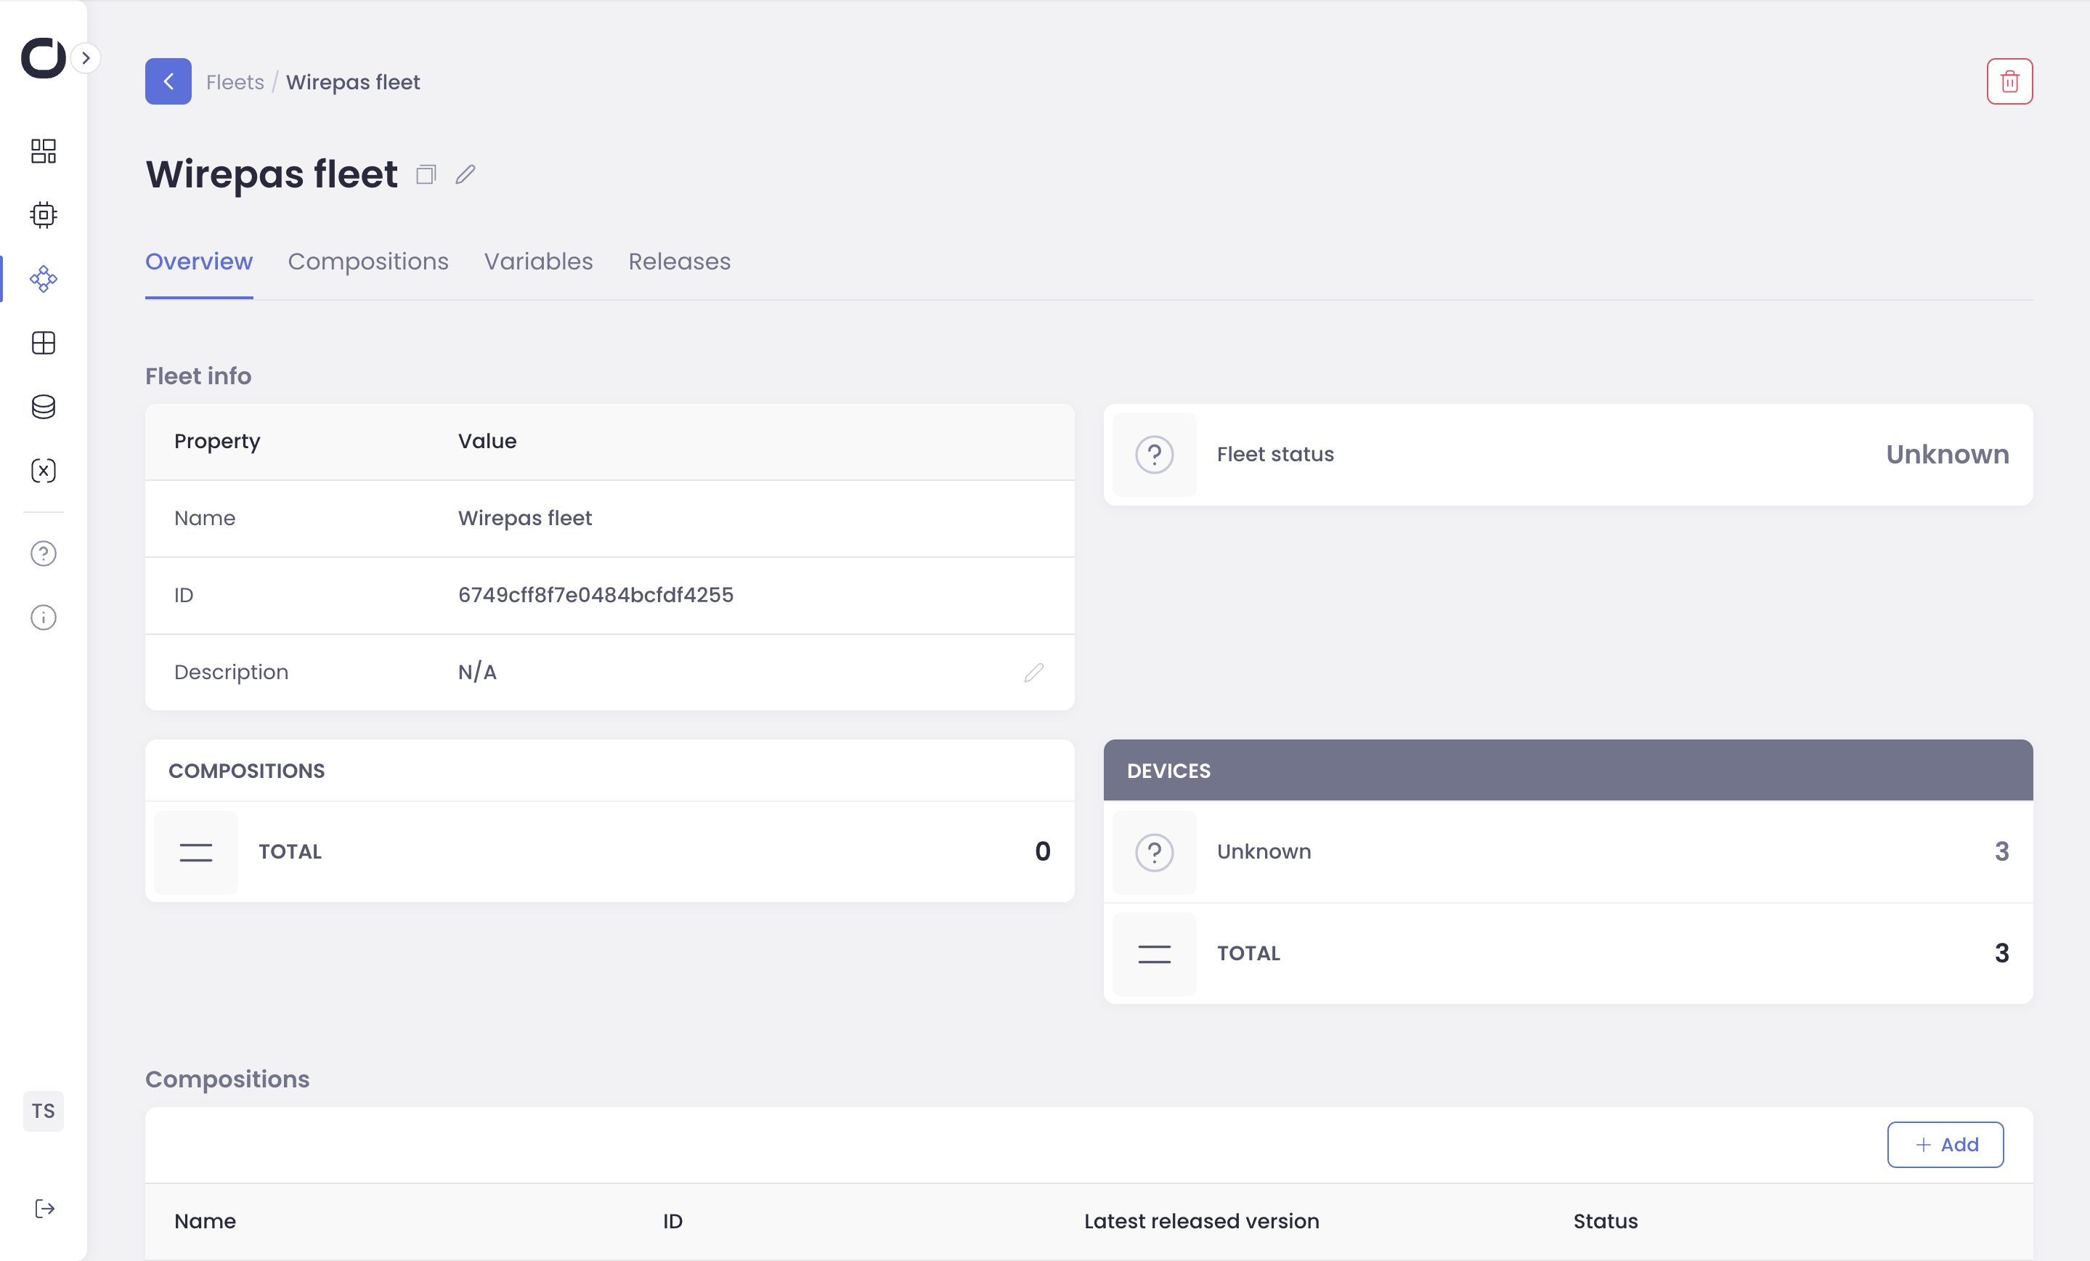This screenshot has width=2090, height=1261.
Task: Open the Fleets breadcrumb link
Action: [235, 82]
